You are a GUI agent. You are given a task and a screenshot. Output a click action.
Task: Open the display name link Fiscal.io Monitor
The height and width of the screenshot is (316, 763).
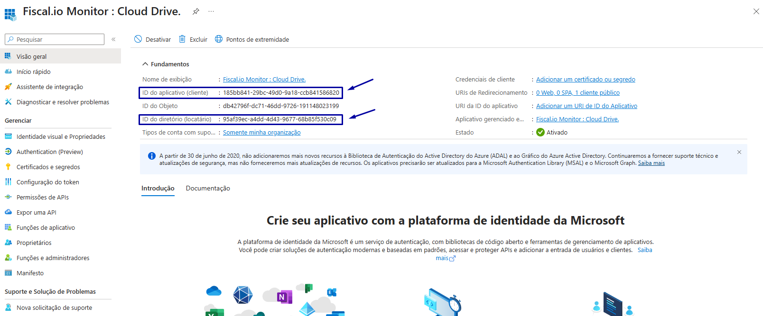coord(264,80)
